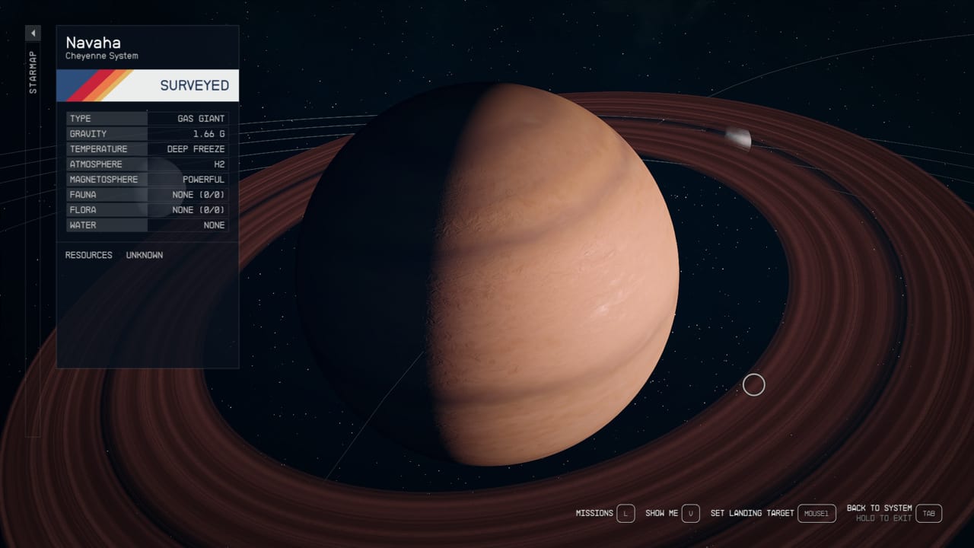Click the circular landing cursor on the ring
This screenshot has height=548, width=974.
tap(753, 385)
